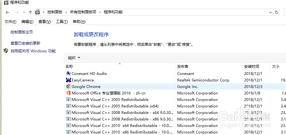Click the Visual C++ 2008 x86 icon
The image size is (286, 135).
coord(68,119)
